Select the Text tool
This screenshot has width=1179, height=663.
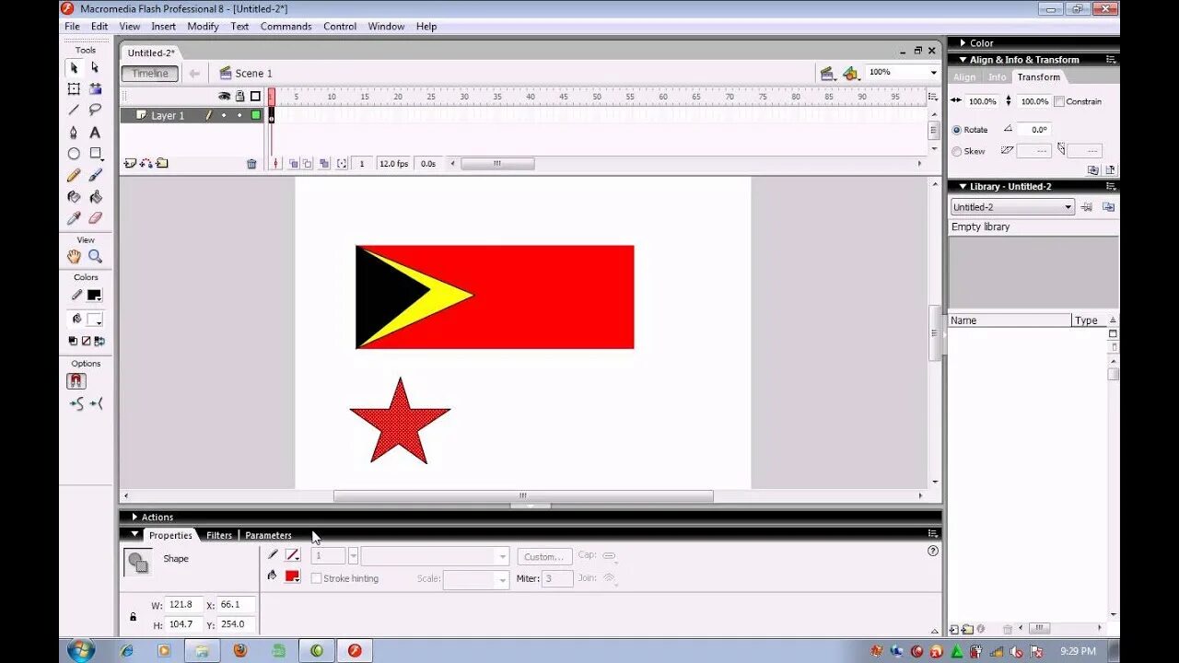(x=95, y=132)
